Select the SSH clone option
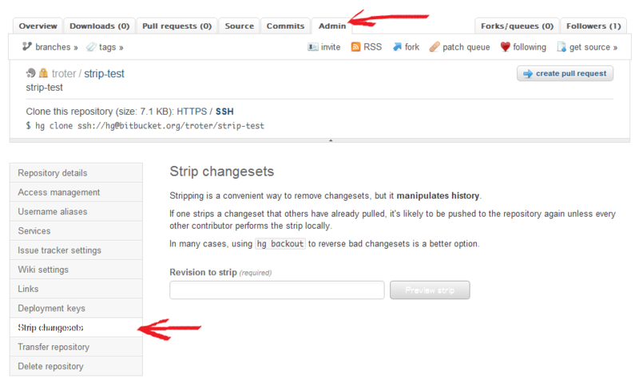This screenshot has height=386, width=639. [x=224, y=112]
